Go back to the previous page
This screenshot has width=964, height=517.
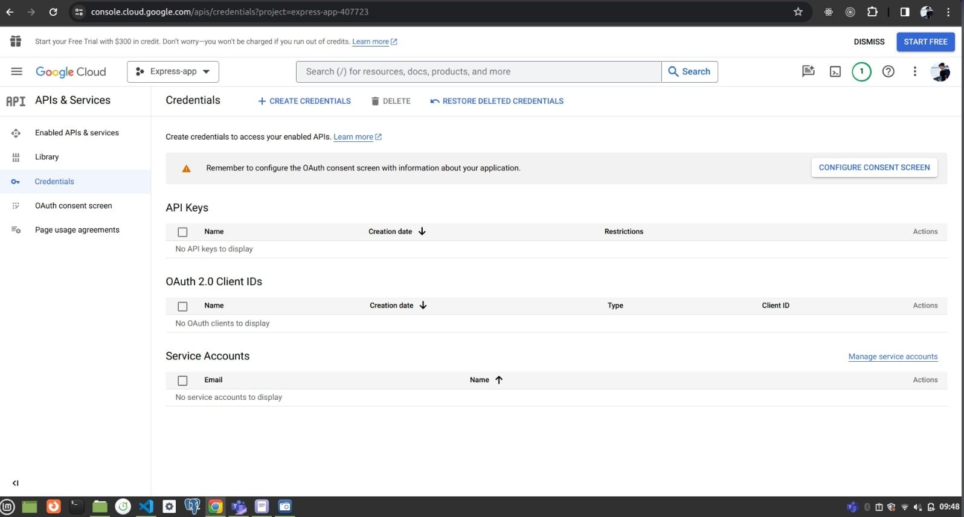(x=10, y=11)
